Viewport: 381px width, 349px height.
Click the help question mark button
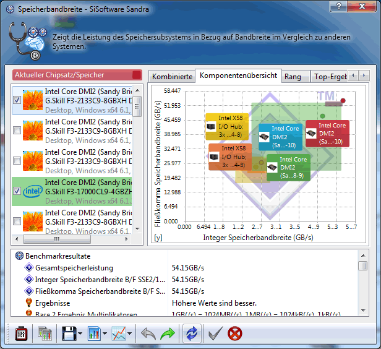tap(338, 6)
